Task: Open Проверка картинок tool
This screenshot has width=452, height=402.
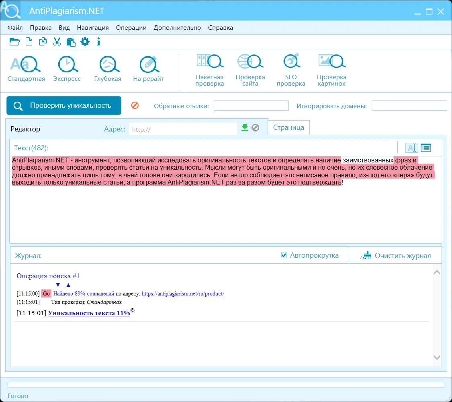Action: click(x=331, y=70)
